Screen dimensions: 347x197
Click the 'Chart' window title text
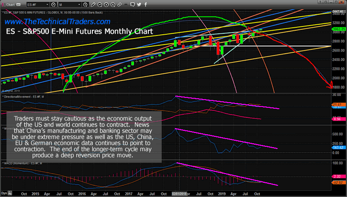[x=10, y=5]
